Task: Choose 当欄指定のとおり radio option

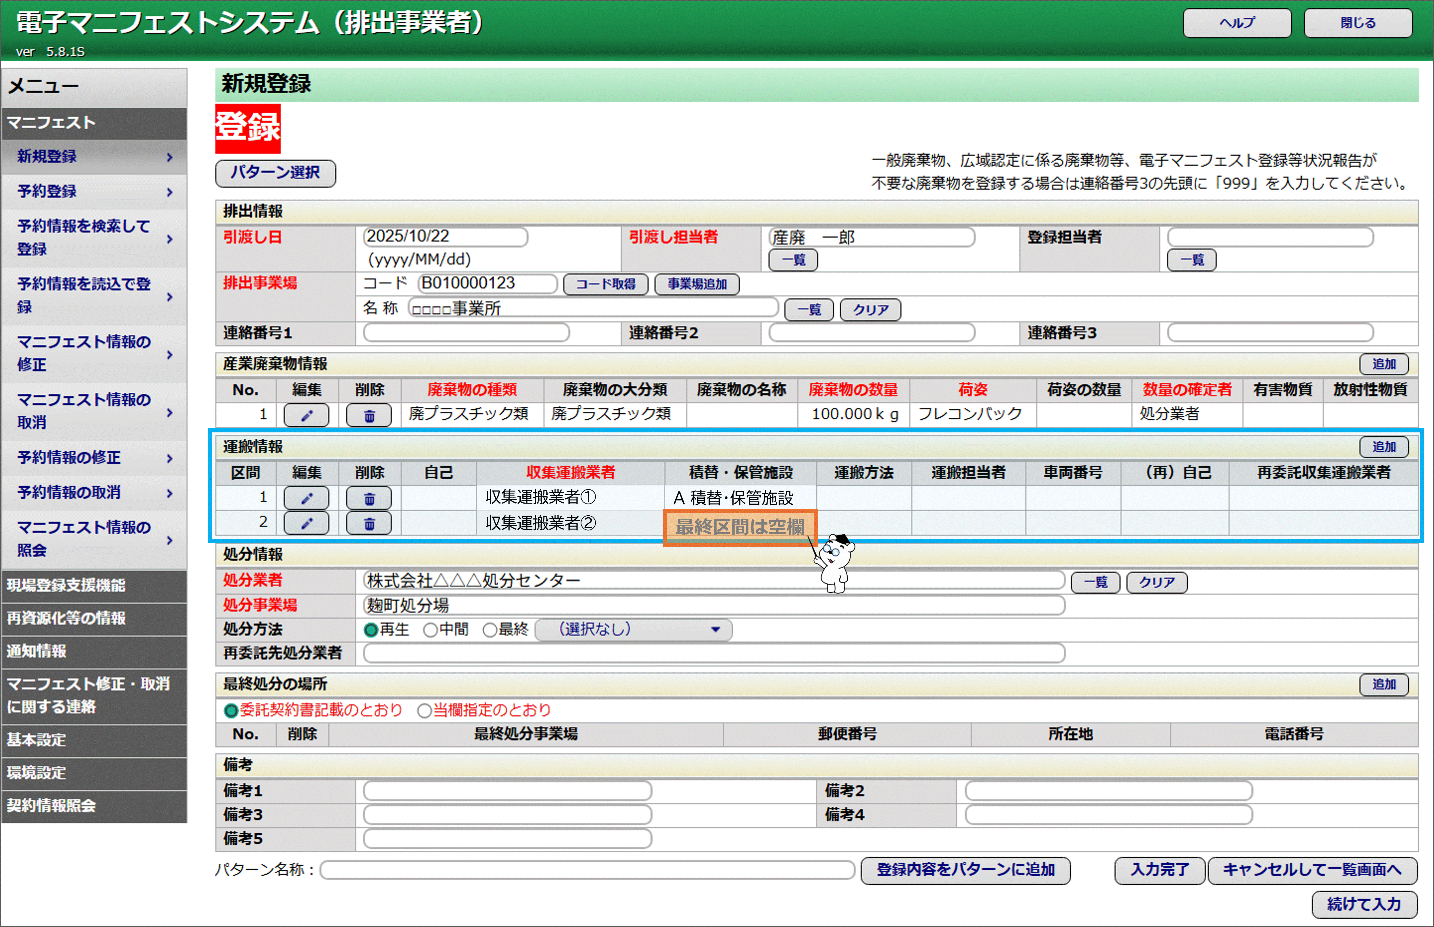Action: tap(424, 710)
